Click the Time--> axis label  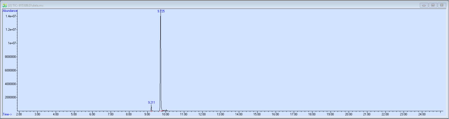tap(7, 114)
